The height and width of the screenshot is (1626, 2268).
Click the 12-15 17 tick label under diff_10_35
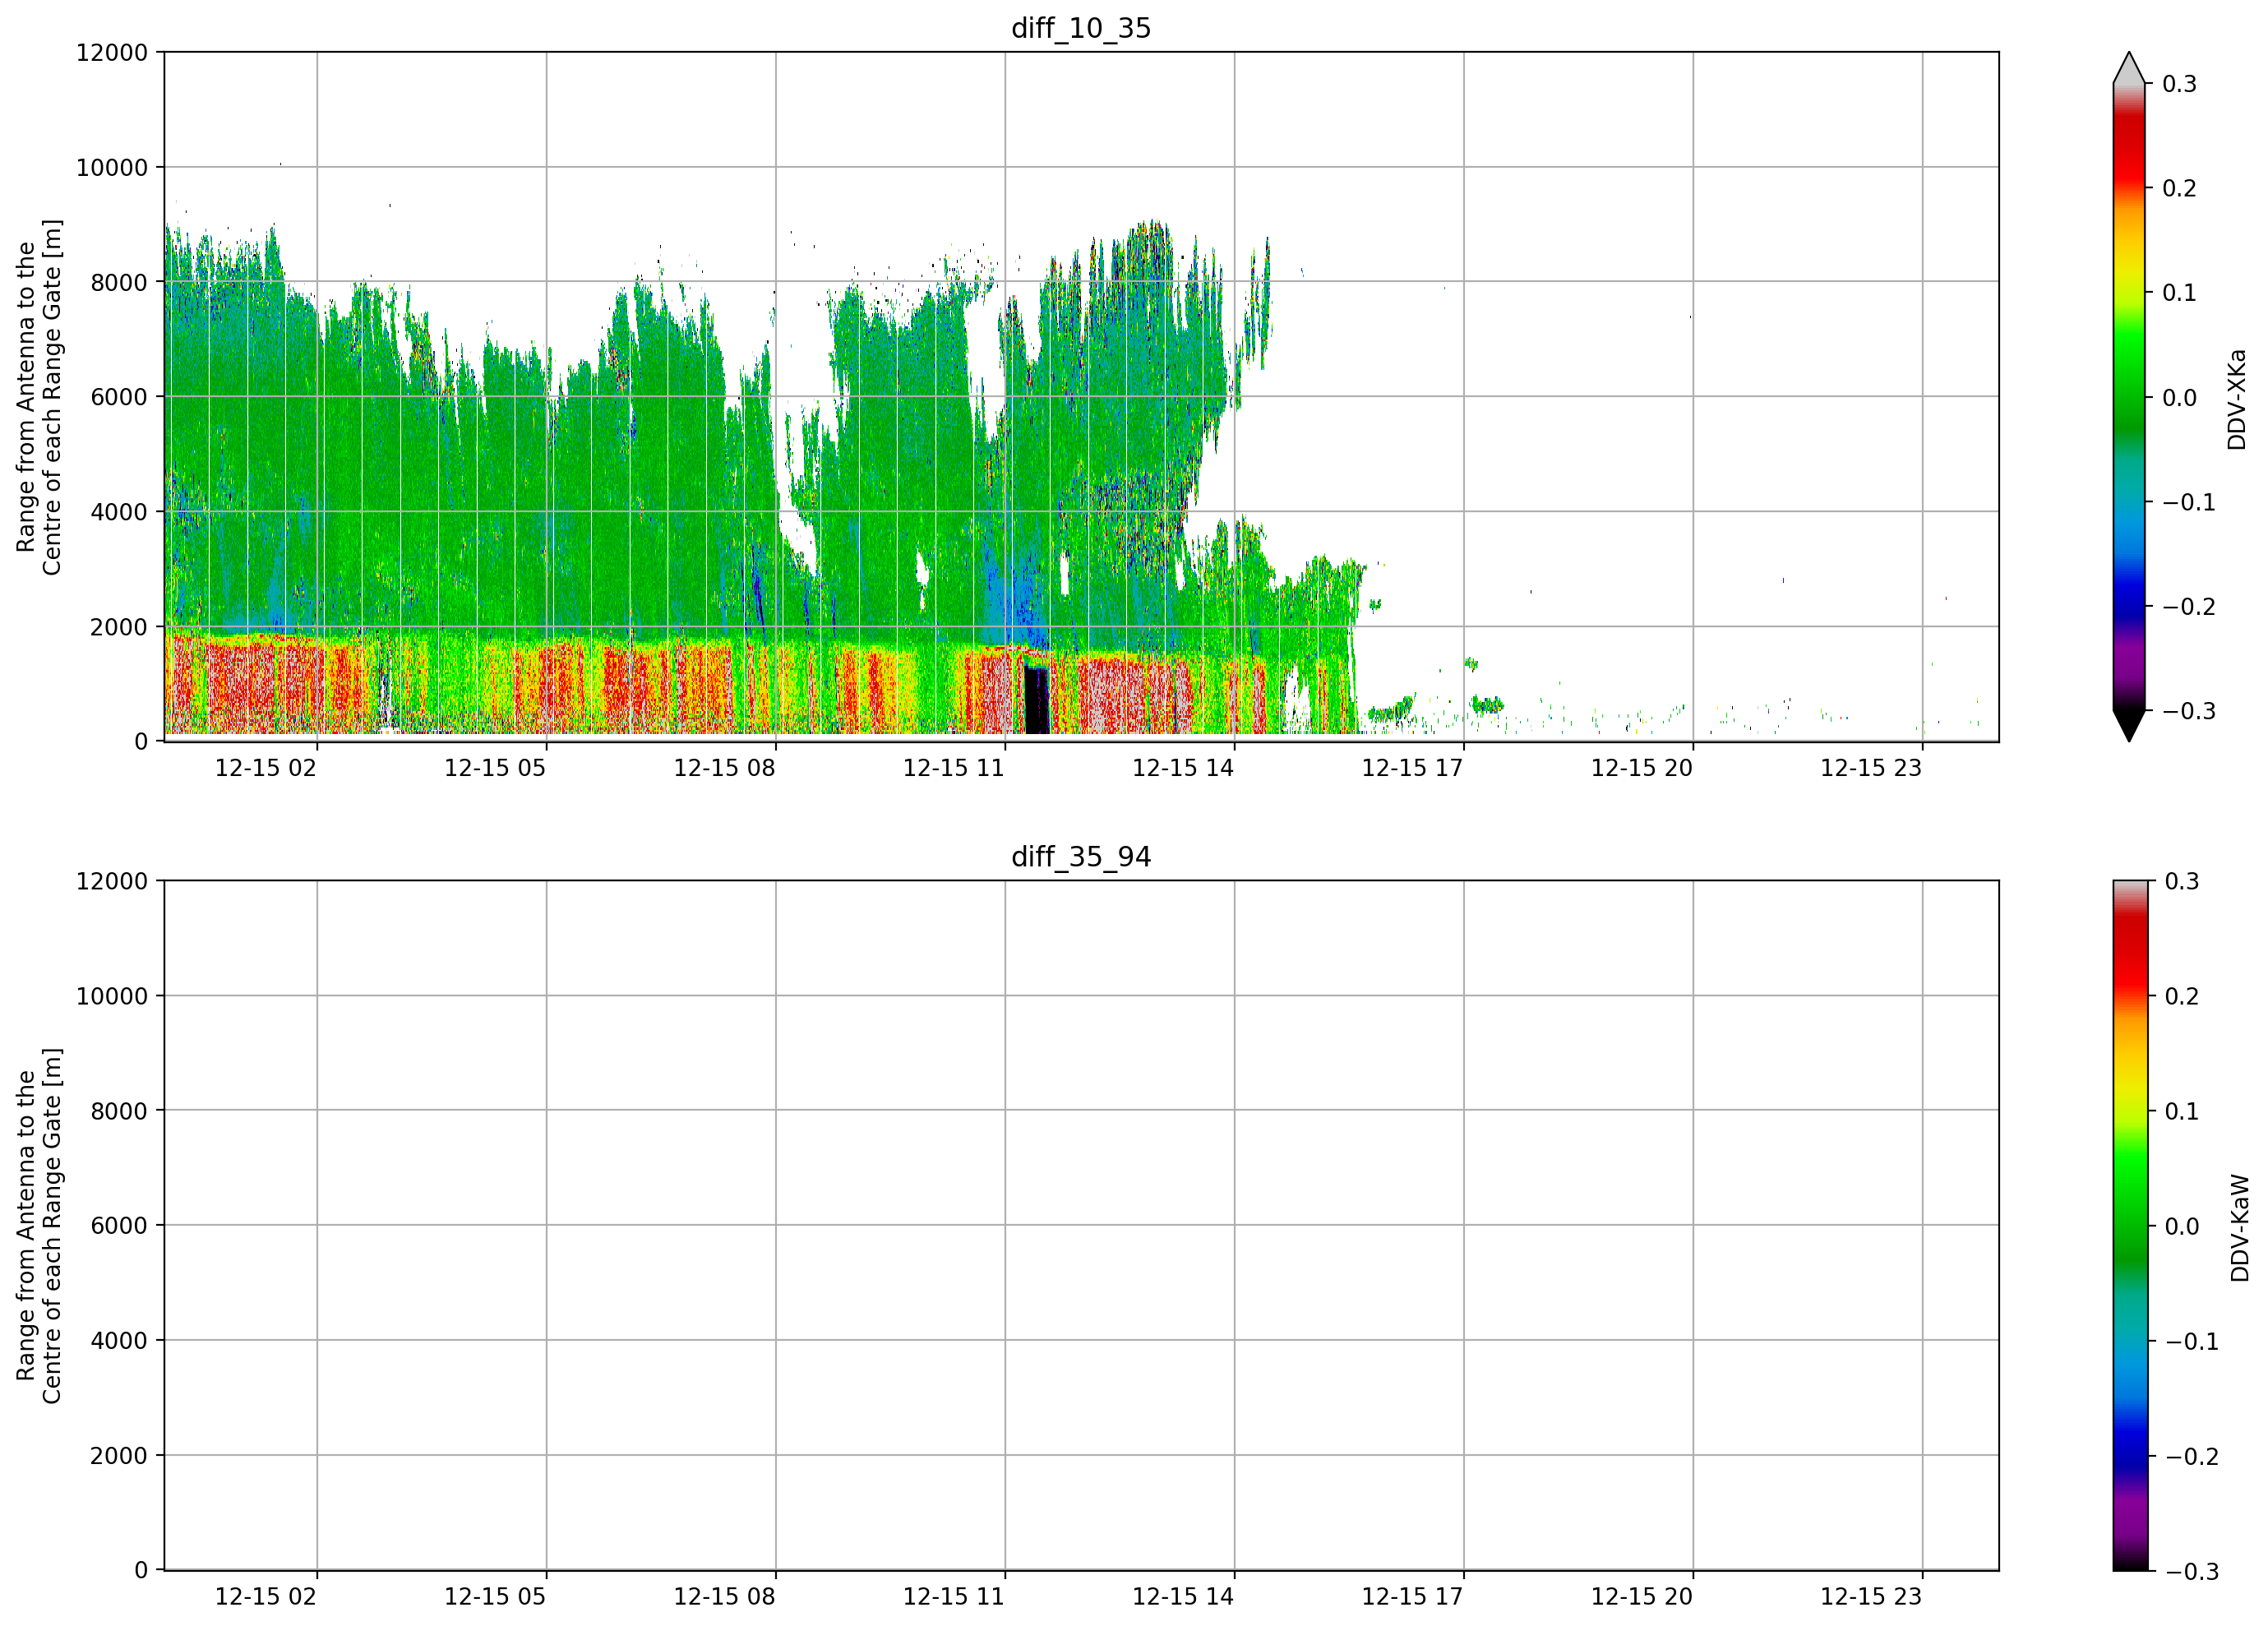point(1412,768)
